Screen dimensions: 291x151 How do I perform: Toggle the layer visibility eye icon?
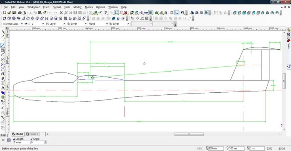(26, 24)
